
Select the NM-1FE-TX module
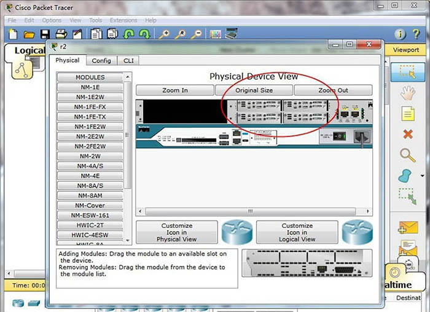tap(90, 117)
